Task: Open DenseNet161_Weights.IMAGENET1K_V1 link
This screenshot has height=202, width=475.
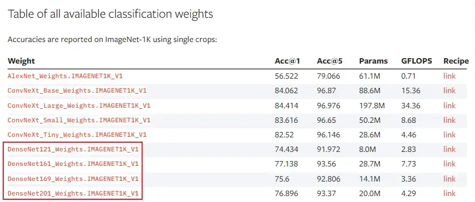Action: tap(73, 164)
